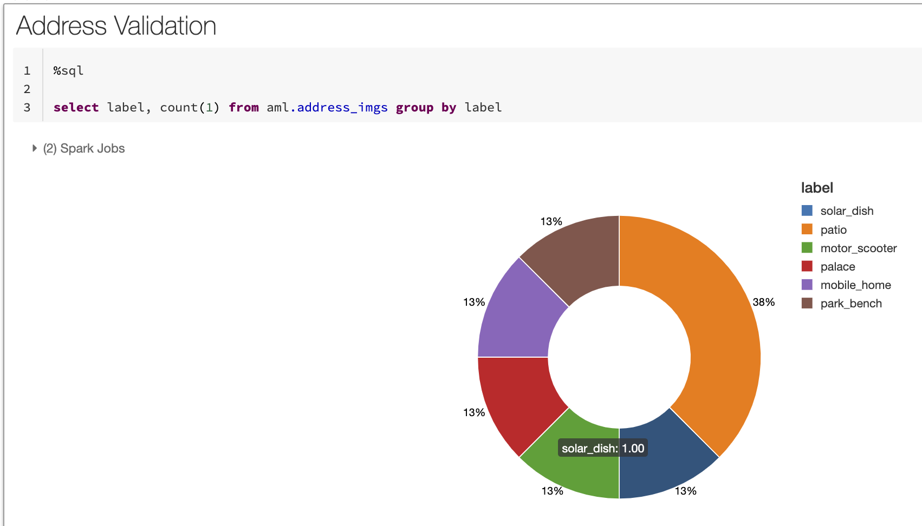Click the orange patio legend swatch
This screenshot has height=526, width=922.
click(x=807, y=229)
